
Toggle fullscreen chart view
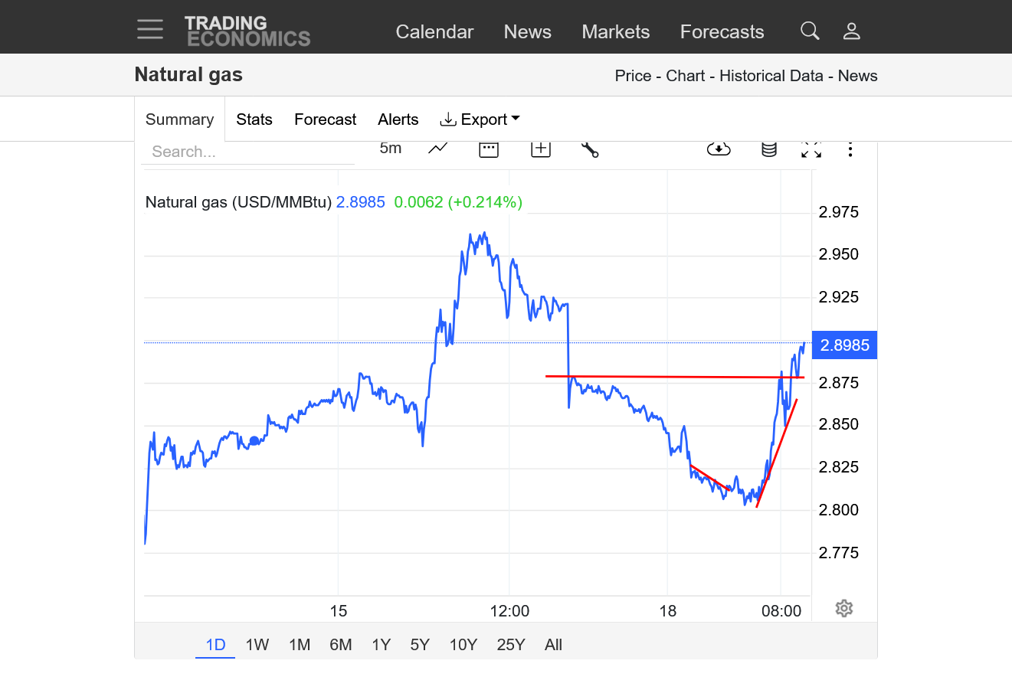(x=811, y=149)
